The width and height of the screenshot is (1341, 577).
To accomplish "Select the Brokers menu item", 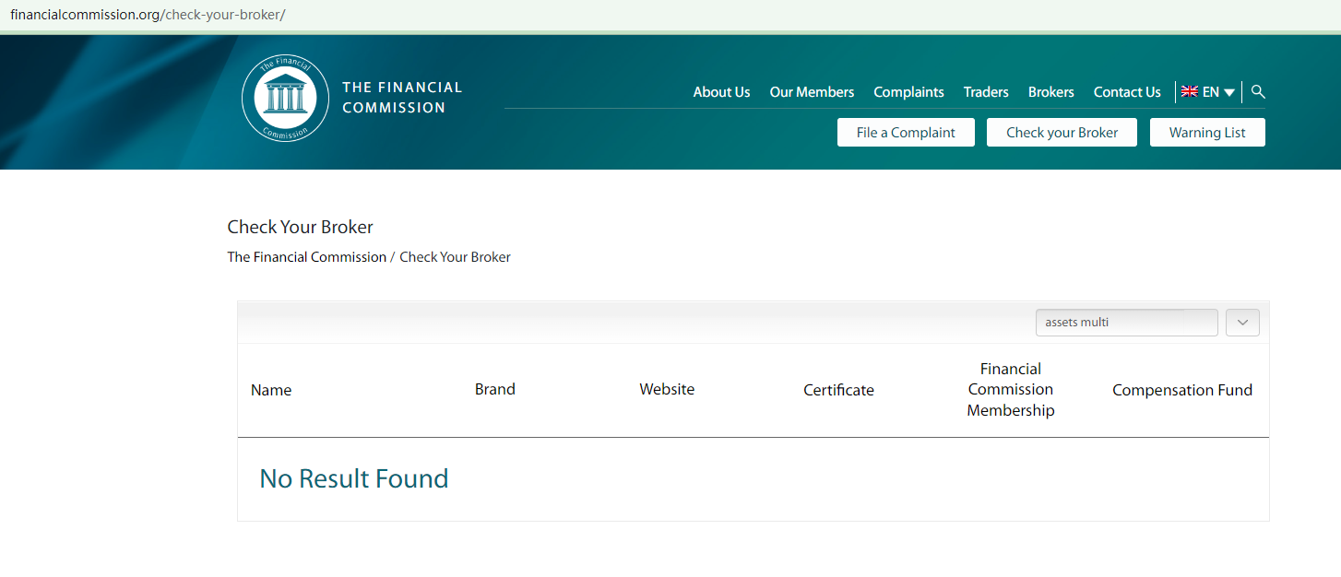I will coord(1050,92).
